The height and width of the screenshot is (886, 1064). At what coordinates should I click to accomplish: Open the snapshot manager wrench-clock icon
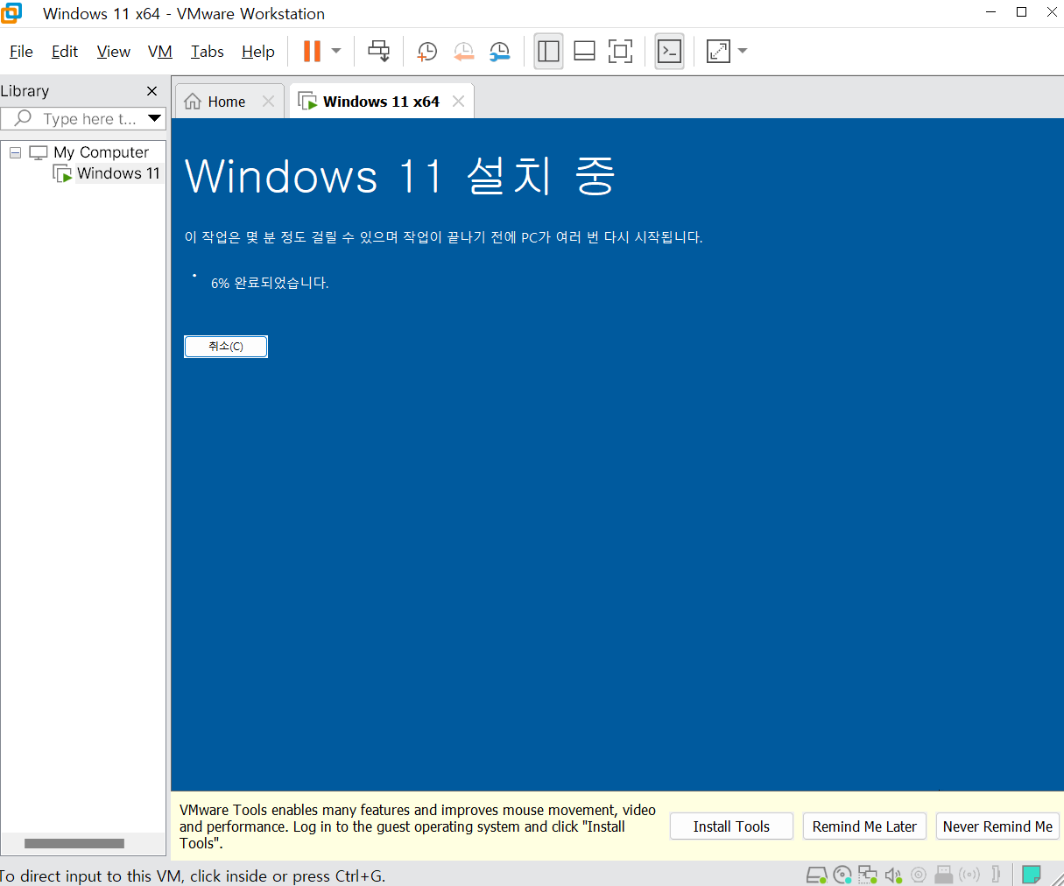pos(499,51)
